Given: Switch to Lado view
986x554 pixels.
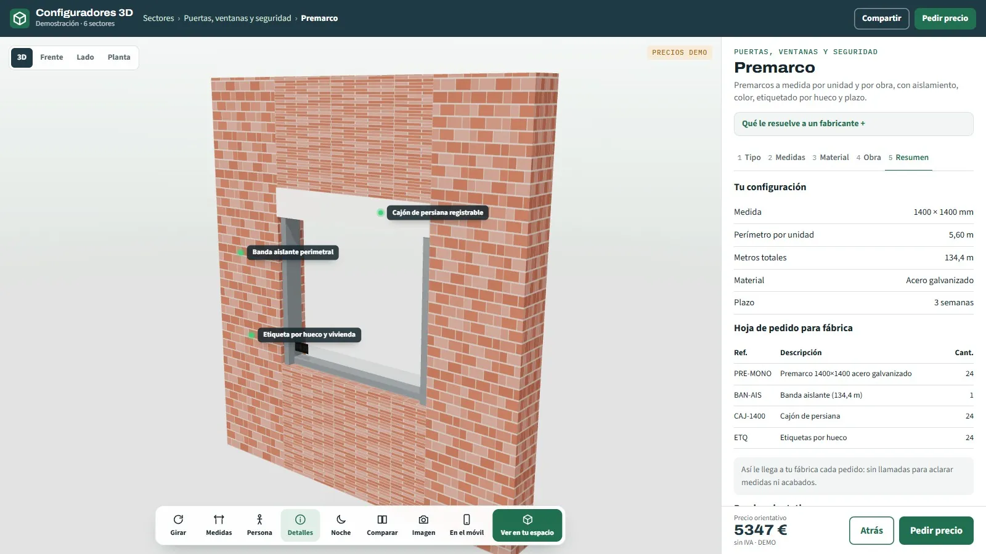Looking at the screenshot, I should 85,57.
